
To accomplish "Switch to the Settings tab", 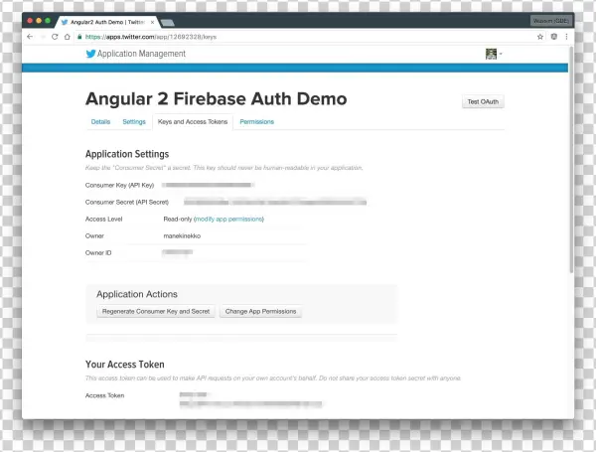I will point(134,121).
